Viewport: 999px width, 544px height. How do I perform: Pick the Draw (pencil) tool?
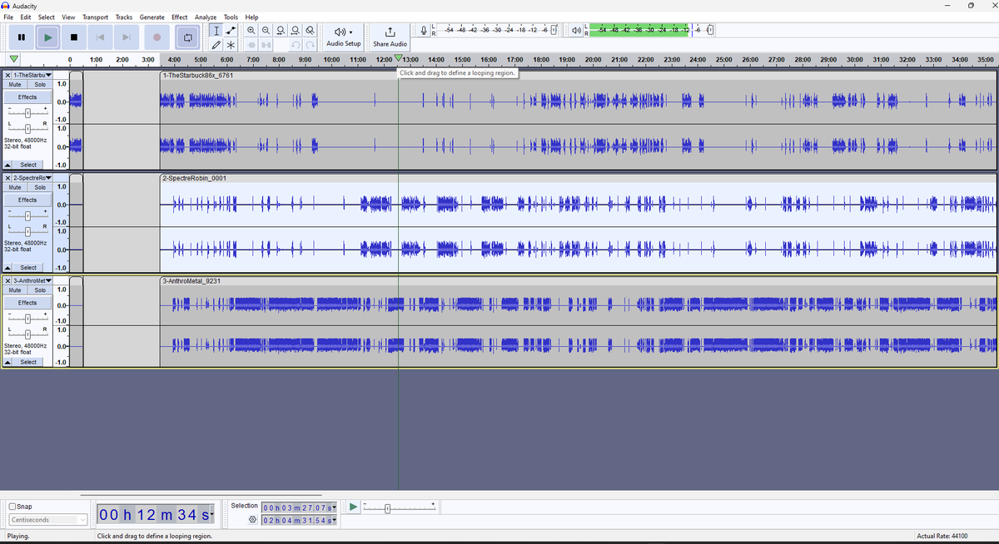coord(216,45)
